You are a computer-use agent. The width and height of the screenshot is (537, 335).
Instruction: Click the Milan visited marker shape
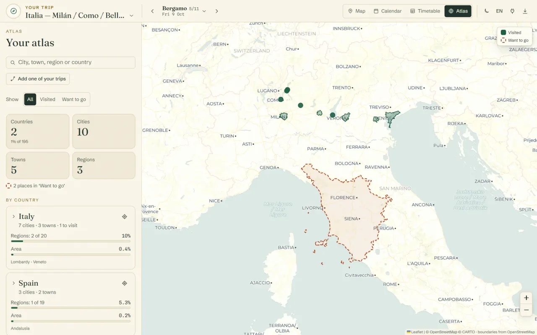(x=284, y=116)
